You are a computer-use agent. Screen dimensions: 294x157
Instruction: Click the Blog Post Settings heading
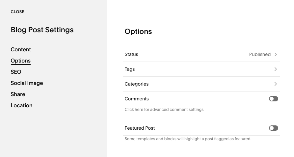42,30
